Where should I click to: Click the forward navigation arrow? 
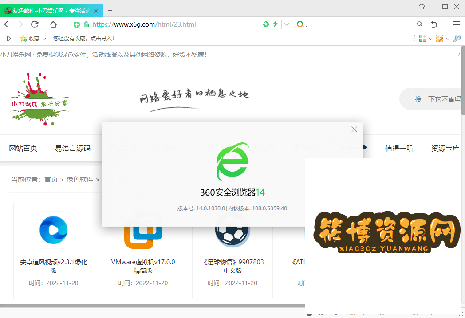click(x=21, y=24)
